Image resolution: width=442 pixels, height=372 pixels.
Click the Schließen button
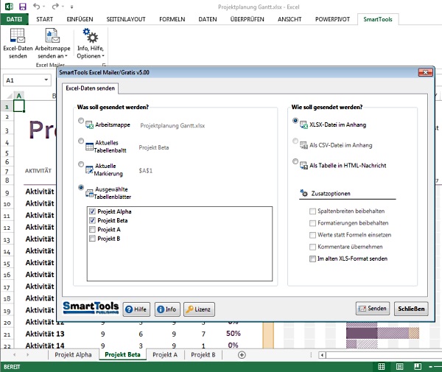point(411,309)
